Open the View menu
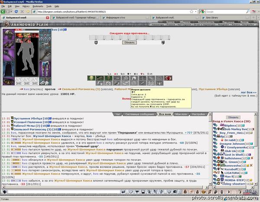The image size is (260, 202). [x=17, y=6]
